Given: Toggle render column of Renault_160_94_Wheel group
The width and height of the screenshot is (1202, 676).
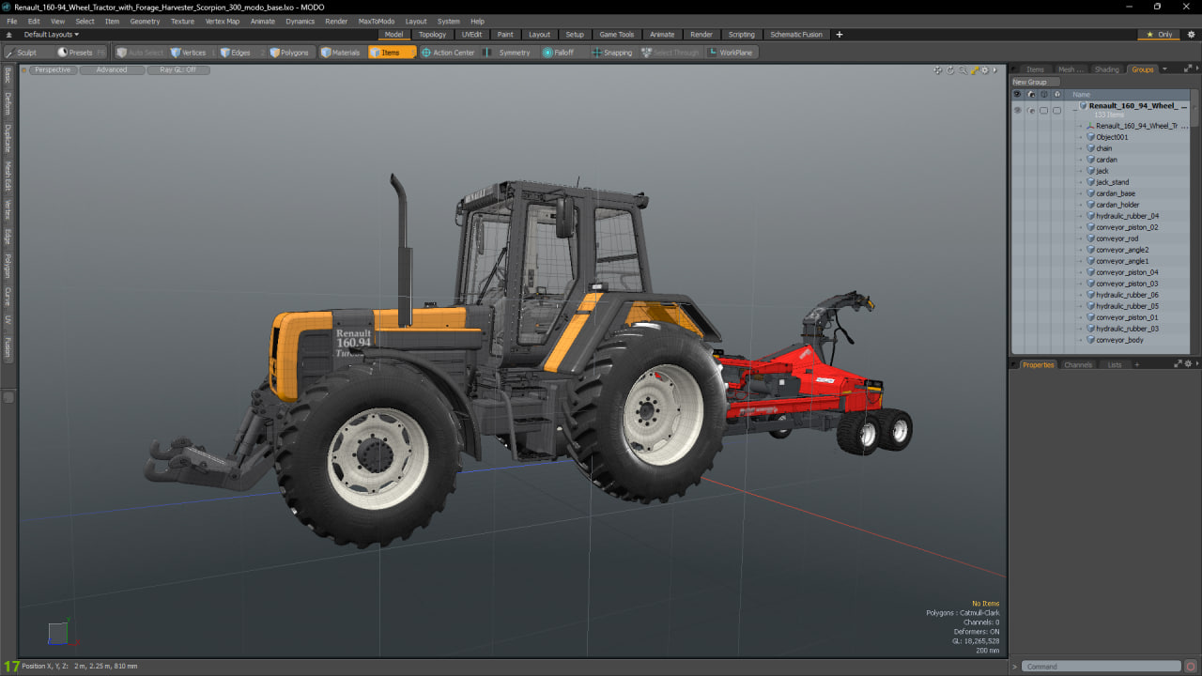Looking at the screenshot, I should [x=1030, y=111].
